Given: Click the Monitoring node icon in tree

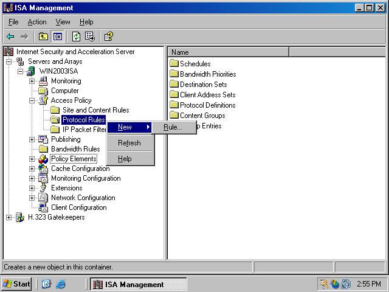Looking at the screenshot, I should pyautogui.click(x=43, y=81).
